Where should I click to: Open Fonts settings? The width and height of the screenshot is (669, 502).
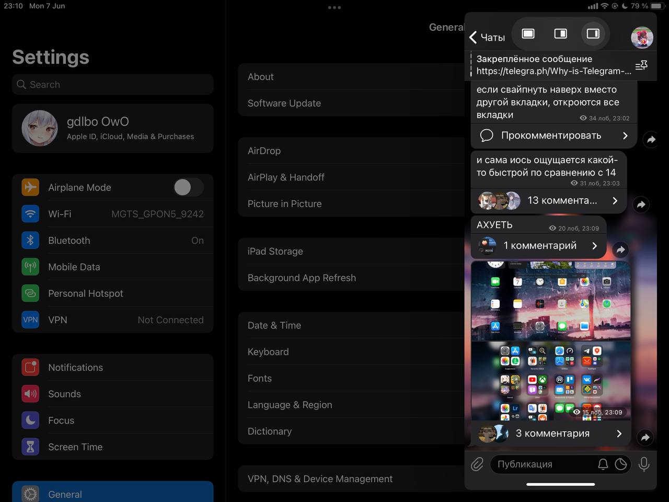tap(351, 379)
